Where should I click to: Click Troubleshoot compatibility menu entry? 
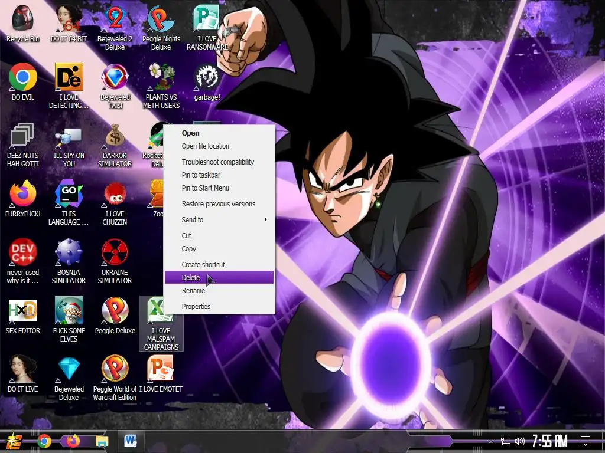point(219,162)
